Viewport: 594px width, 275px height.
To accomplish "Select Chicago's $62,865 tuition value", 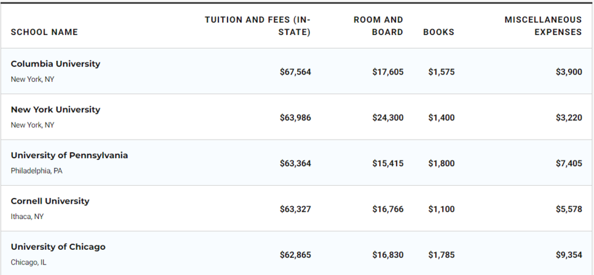I will tap(295, 255).
